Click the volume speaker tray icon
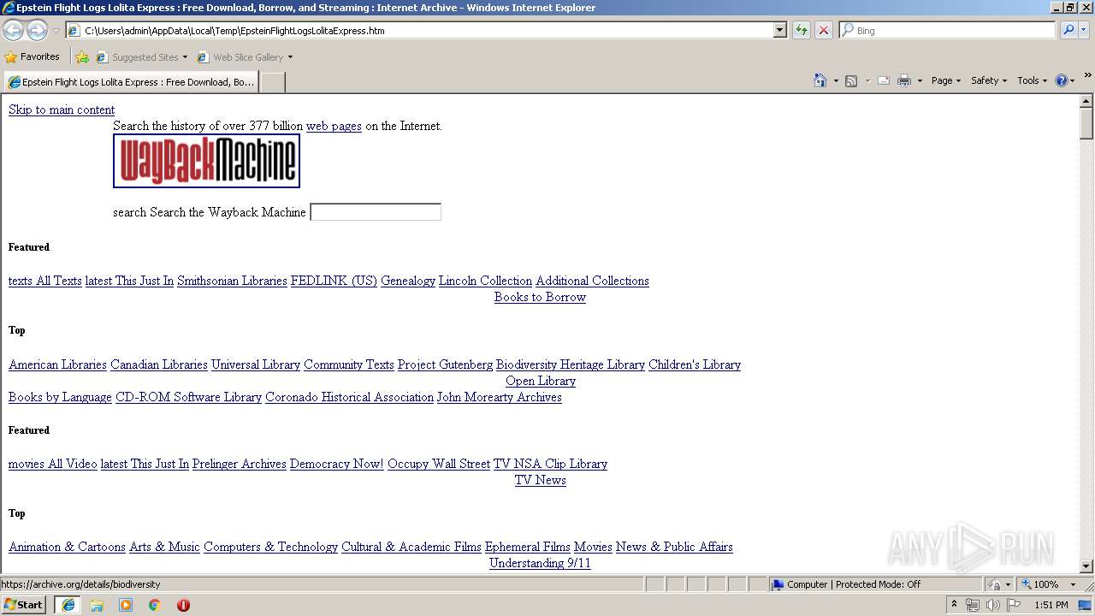Screen dimensions: 1095x616 (992, 605)
